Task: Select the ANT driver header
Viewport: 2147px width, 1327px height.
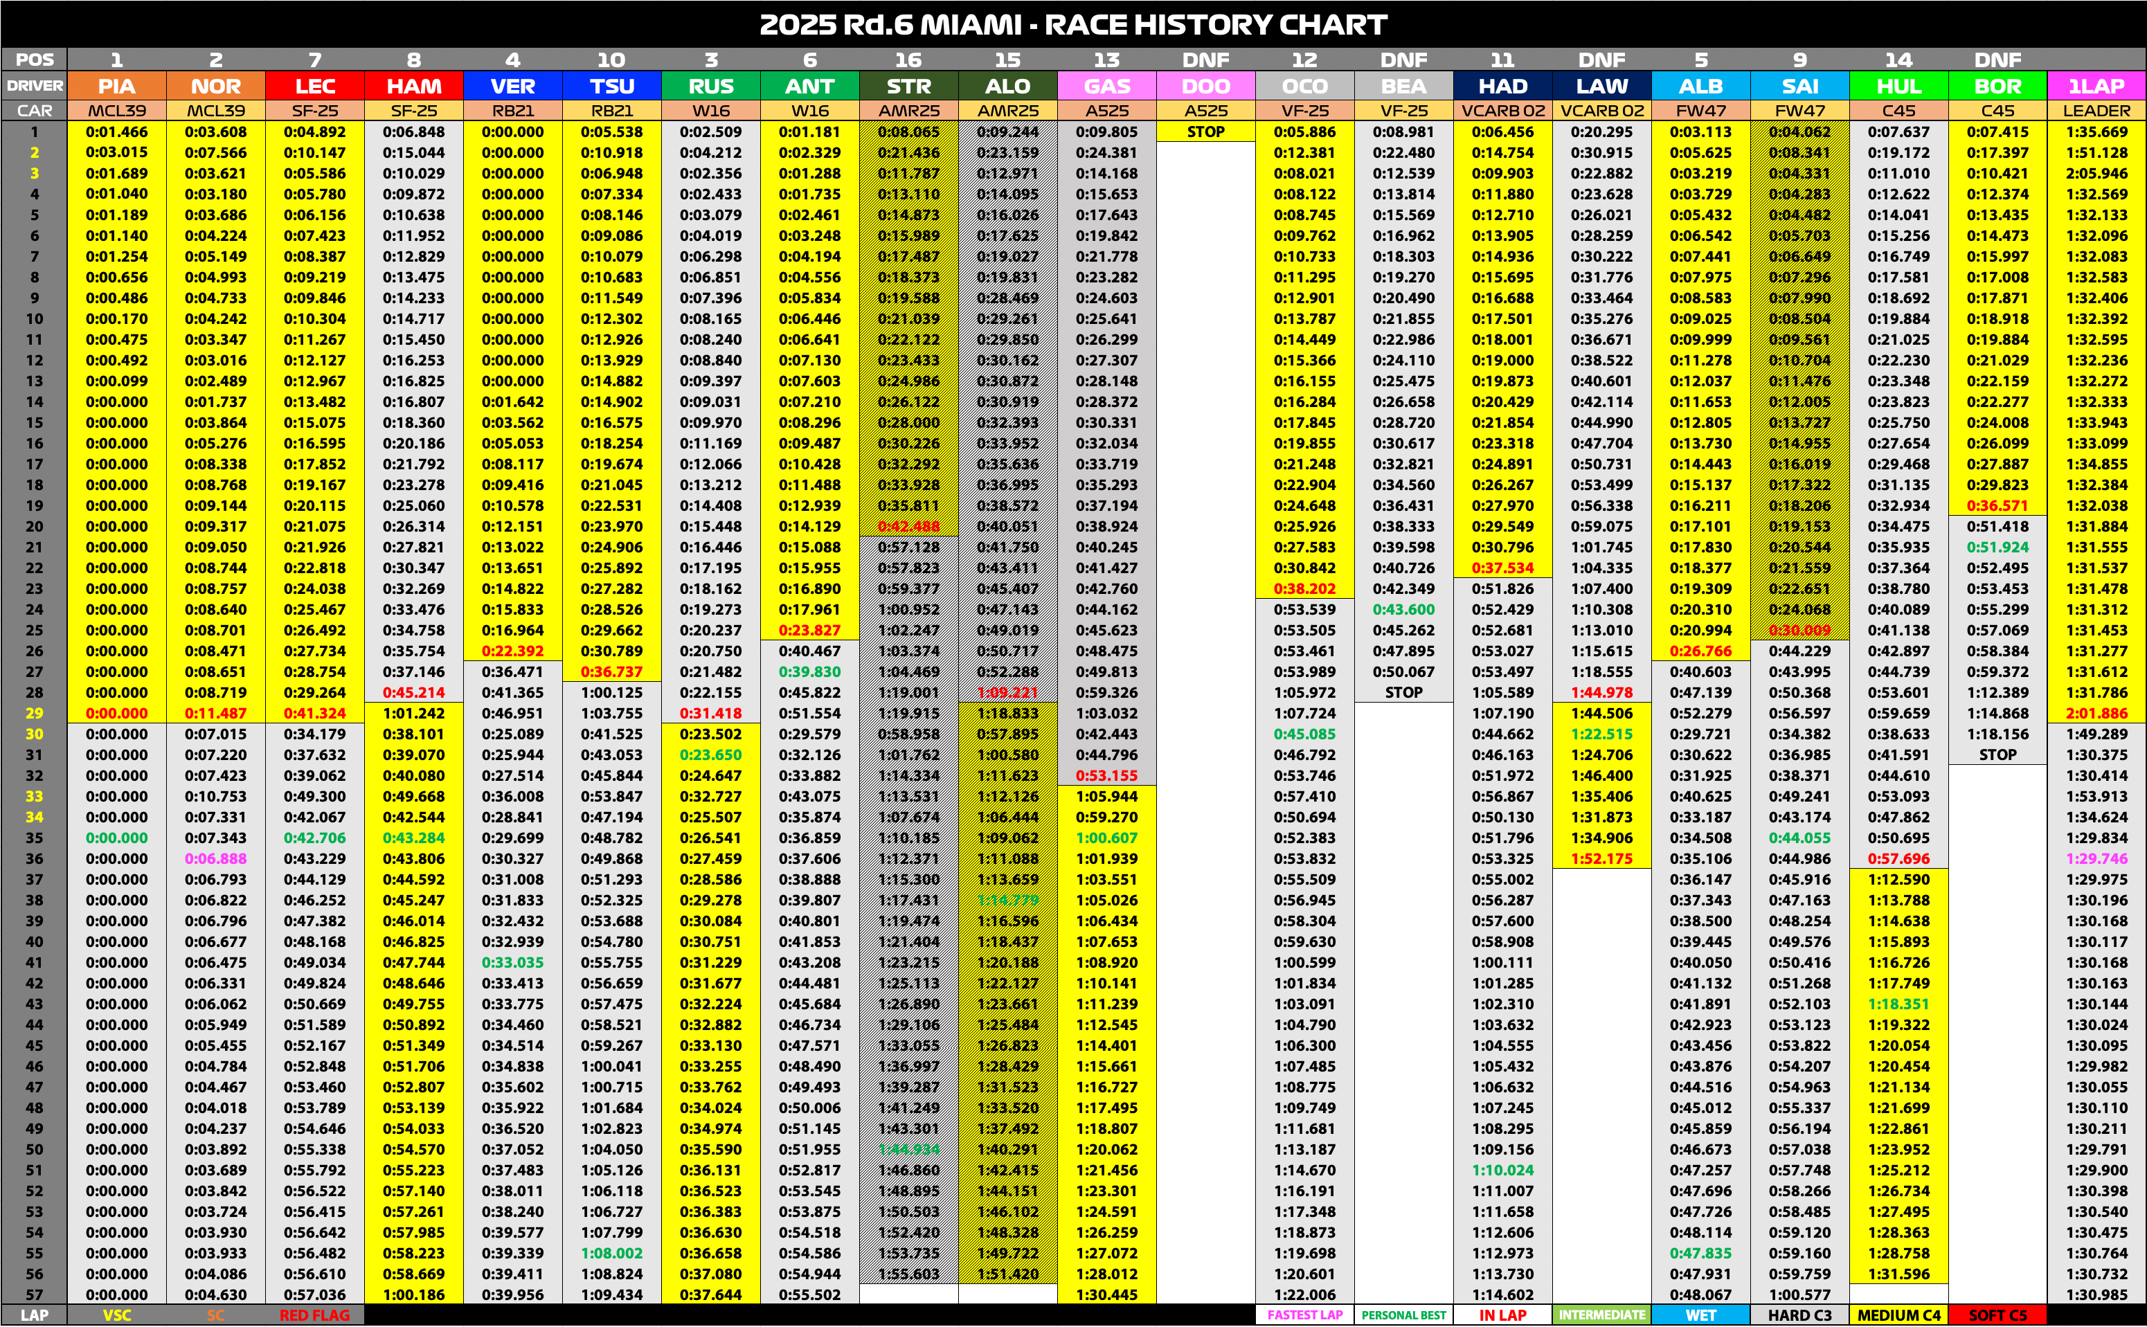Action: click(810, 86)
